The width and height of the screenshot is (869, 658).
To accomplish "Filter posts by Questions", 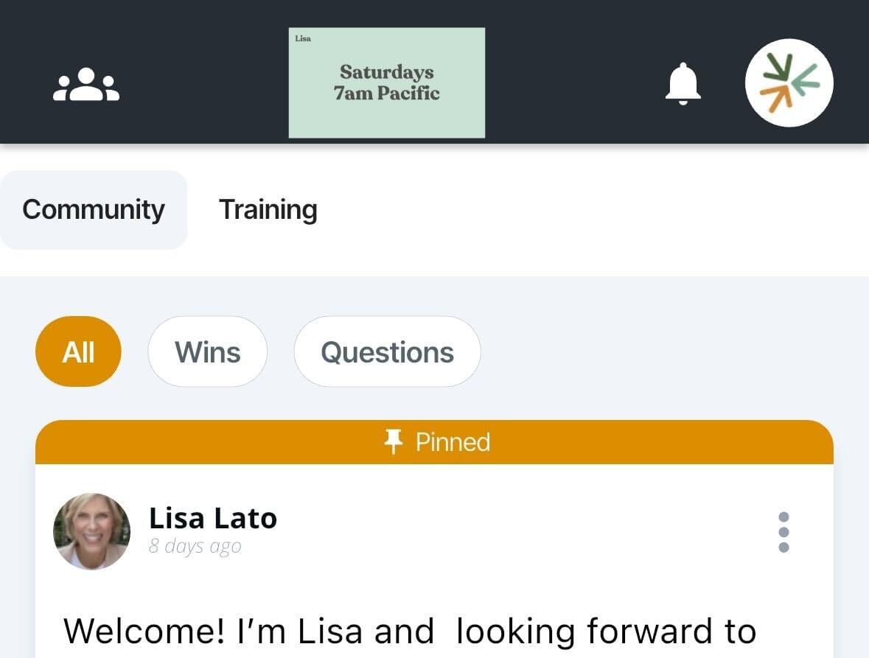I will tap(387, 351).
